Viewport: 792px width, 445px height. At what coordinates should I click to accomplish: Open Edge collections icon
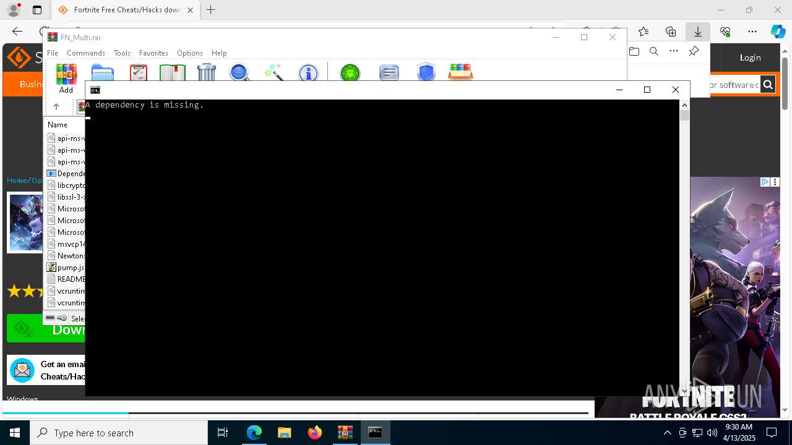pos(671,32)
